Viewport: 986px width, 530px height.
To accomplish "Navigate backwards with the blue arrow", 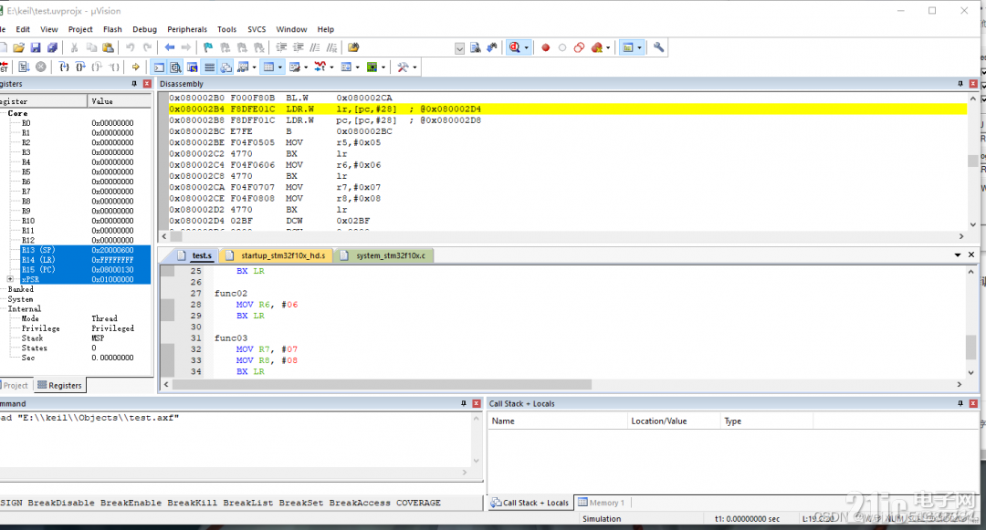I will [169, 47].
